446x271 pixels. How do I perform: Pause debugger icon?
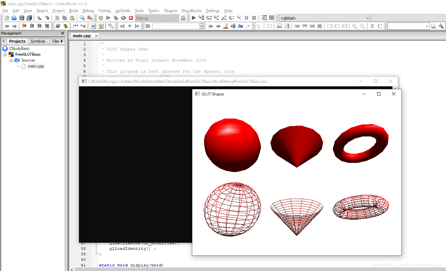(247, 18)
